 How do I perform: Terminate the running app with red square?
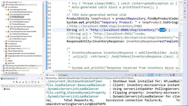(x=135, y=75)
